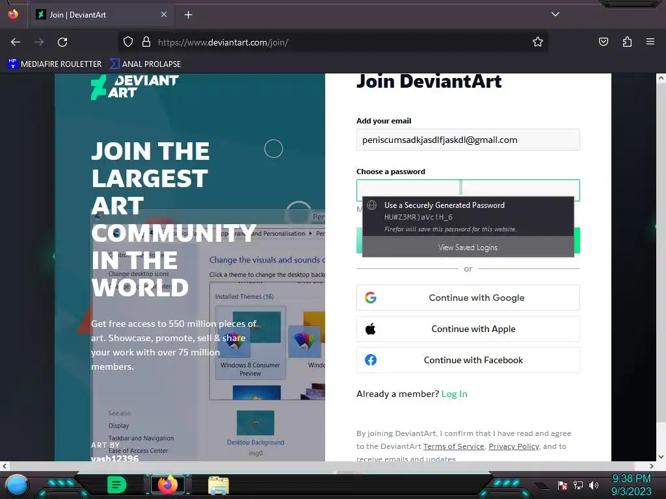666x499 pixels.
Task: Open the Action Center flag icon
Action: pos(563,485)
